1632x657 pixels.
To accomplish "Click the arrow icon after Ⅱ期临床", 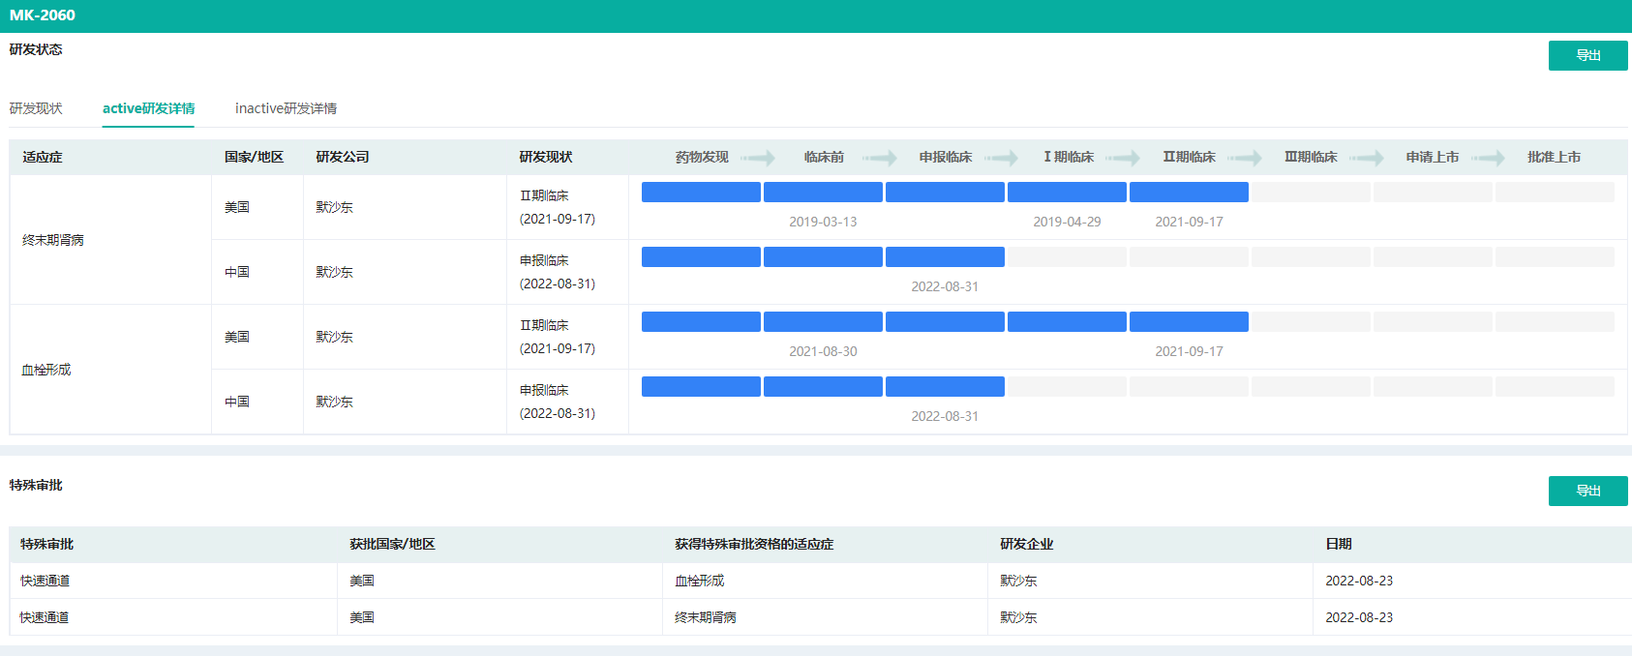I will (x=1245, y=158).
